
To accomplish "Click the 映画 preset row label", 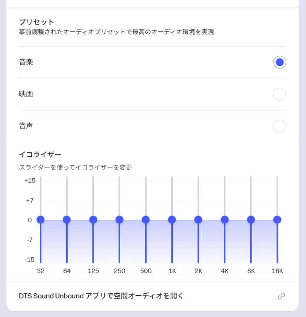I will click(x=26, y=94).
